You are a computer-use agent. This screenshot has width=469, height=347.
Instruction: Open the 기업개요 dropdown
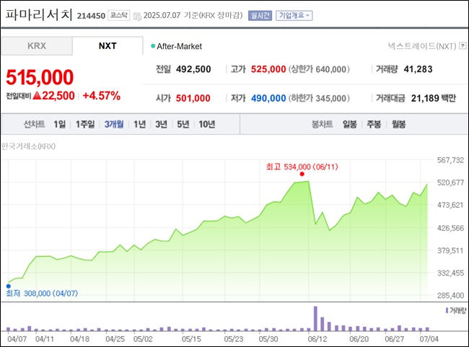[294, 16]
